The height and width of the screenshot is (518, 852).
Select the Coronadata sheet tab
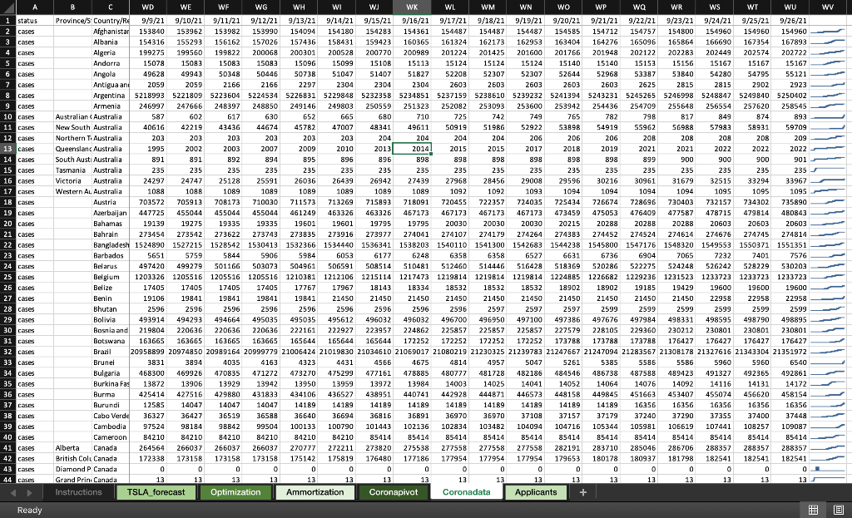(467, 492)
